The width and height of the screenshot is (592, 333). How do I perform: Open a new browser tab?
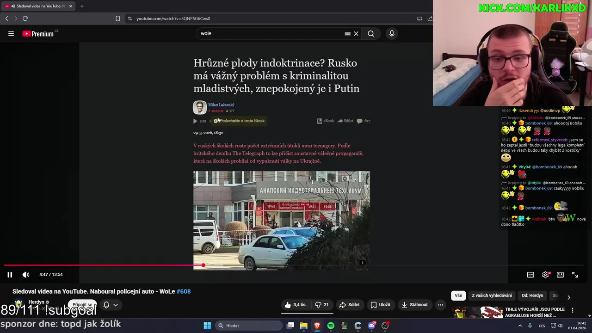(x=82, y=6)
